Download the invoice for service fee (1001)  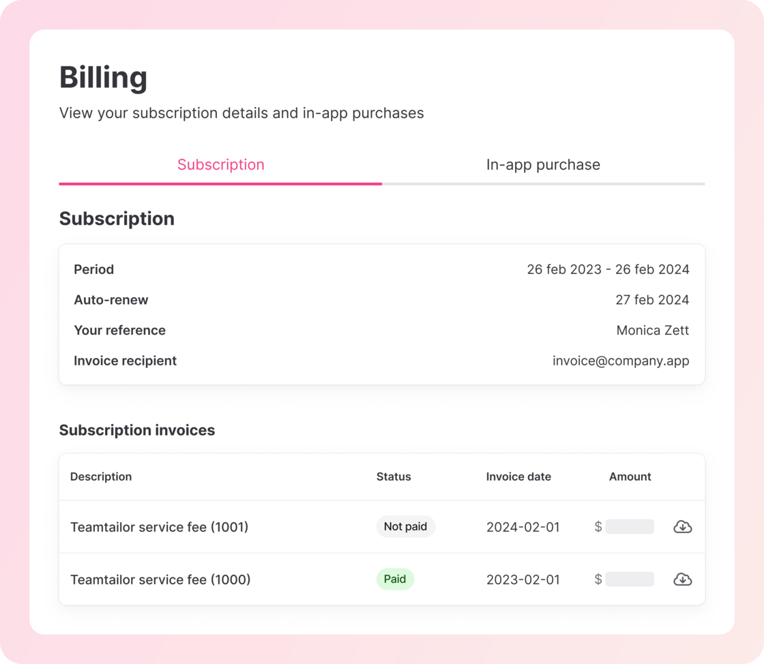(682, 527)
